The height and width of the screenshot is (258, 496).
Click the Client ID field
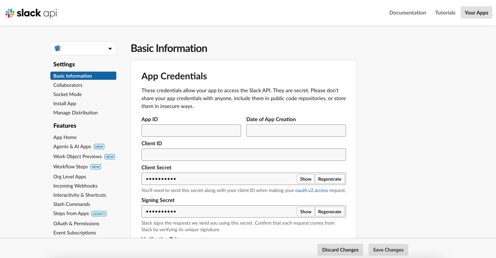(243, 155)
